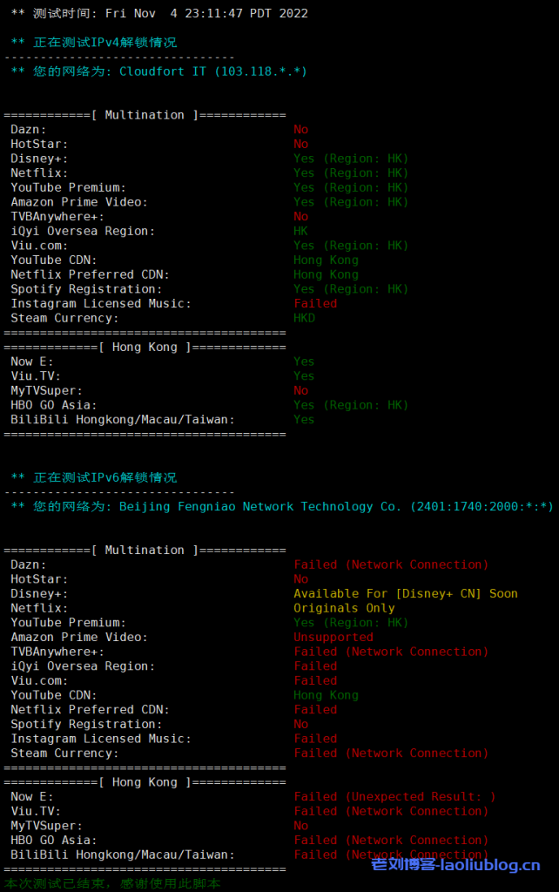Viewport: 559px width, 892px height.
Task: Click the test timestamp line at top
Action: [158, 13]
